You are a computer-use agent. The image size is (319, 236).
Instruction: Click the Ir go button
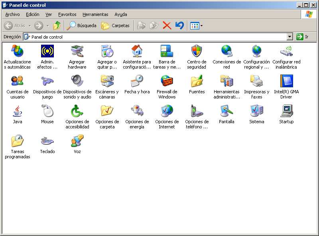point(303,37)
